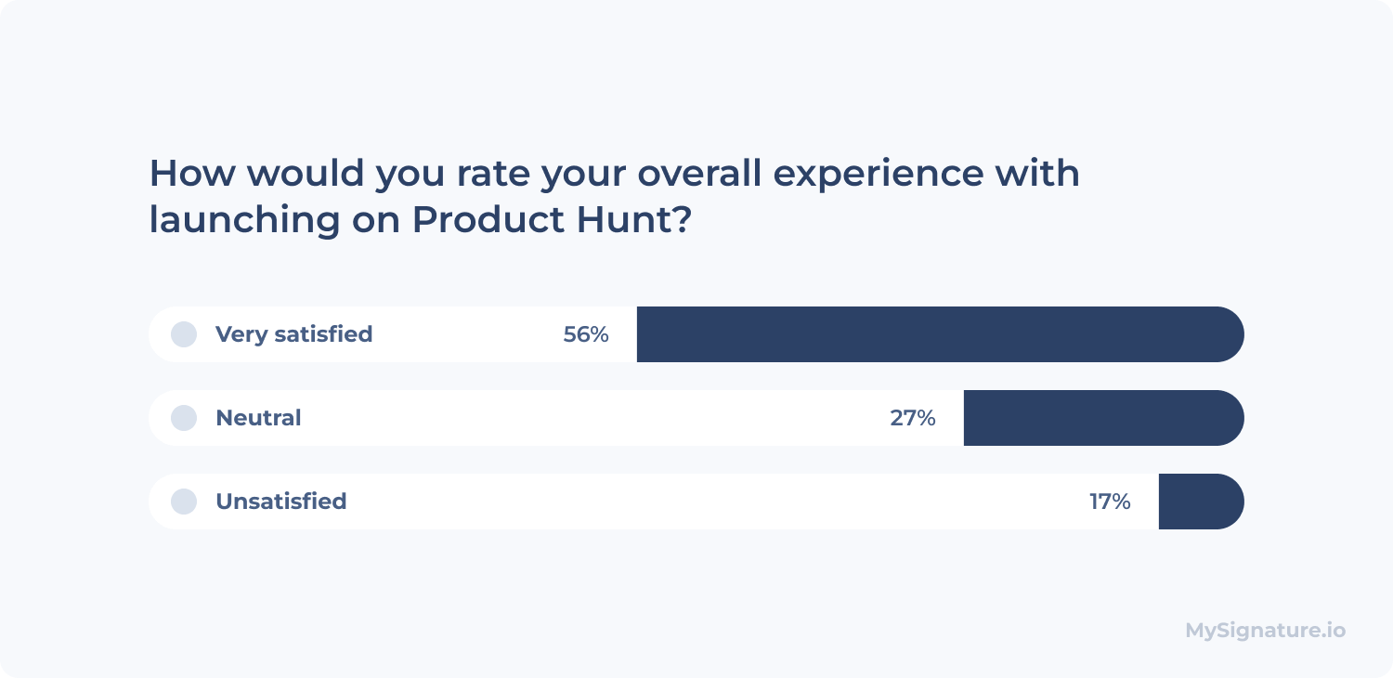Open the MySignature.io watermark link
1393x678 pixels.
pos(1265,631)
